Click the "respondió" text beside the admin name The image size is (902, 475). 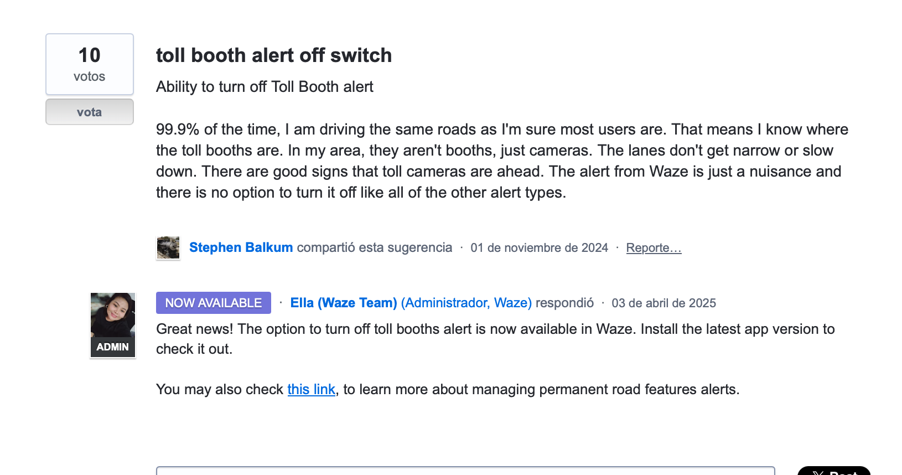pos(564,303)
